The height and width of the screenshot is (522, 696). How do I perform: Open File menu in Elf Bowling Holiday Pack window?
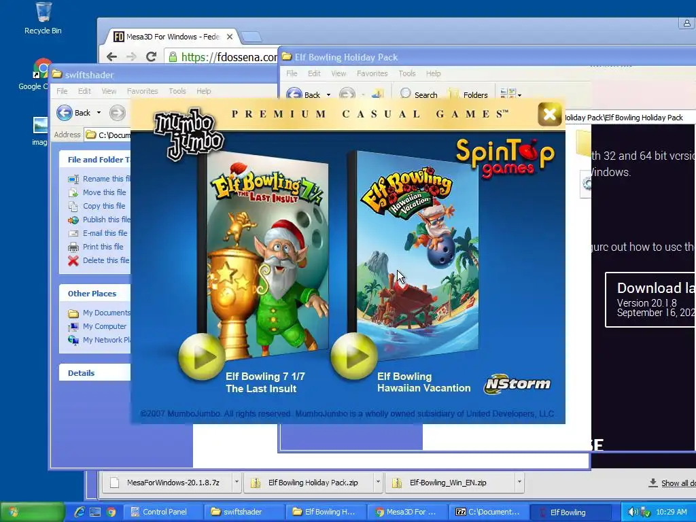(x=292, y=73)
